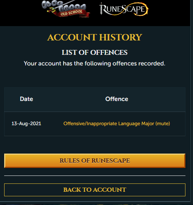Click the main RuneScape logo
The width and height of the screenshot is (193, 205).
click(124, 9)
